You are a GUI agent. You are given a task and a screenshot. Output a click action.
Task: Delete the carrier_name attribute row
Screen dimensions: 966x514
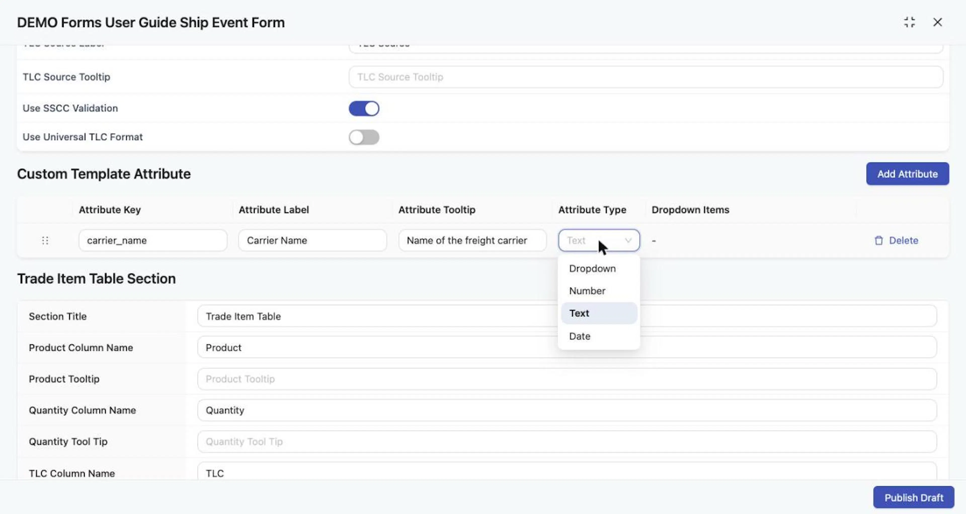[896, 240]
